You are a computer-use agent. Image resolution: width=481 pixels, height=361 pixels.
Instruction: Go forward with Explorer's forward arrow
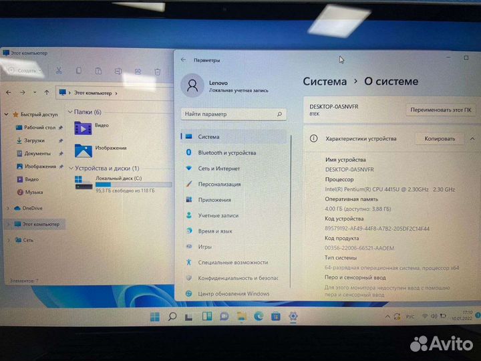click(23, 92)
